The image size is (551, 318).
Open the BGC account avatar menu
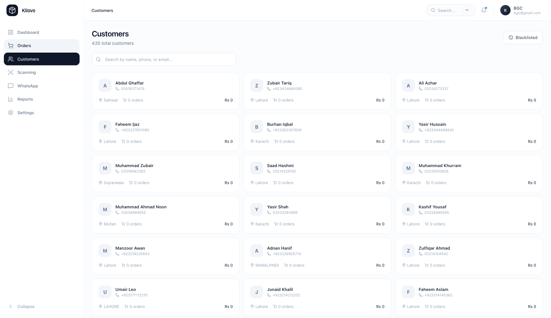[x=505, y=10]
